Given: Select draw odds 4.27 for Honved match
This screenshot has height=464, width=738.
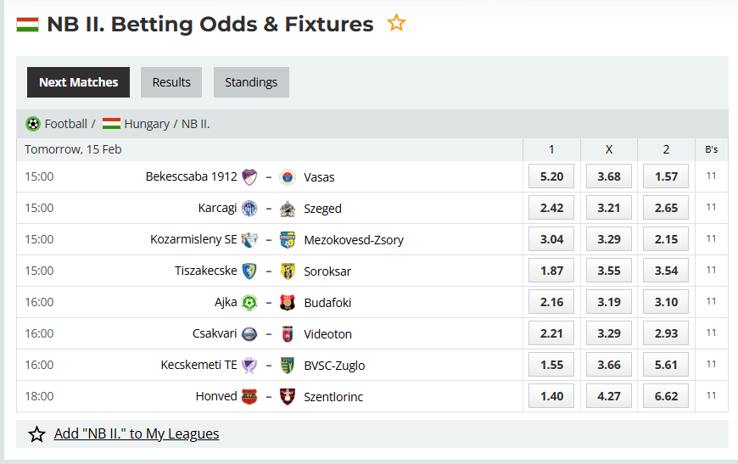Looking at the screenshot, I should point(609,396).
